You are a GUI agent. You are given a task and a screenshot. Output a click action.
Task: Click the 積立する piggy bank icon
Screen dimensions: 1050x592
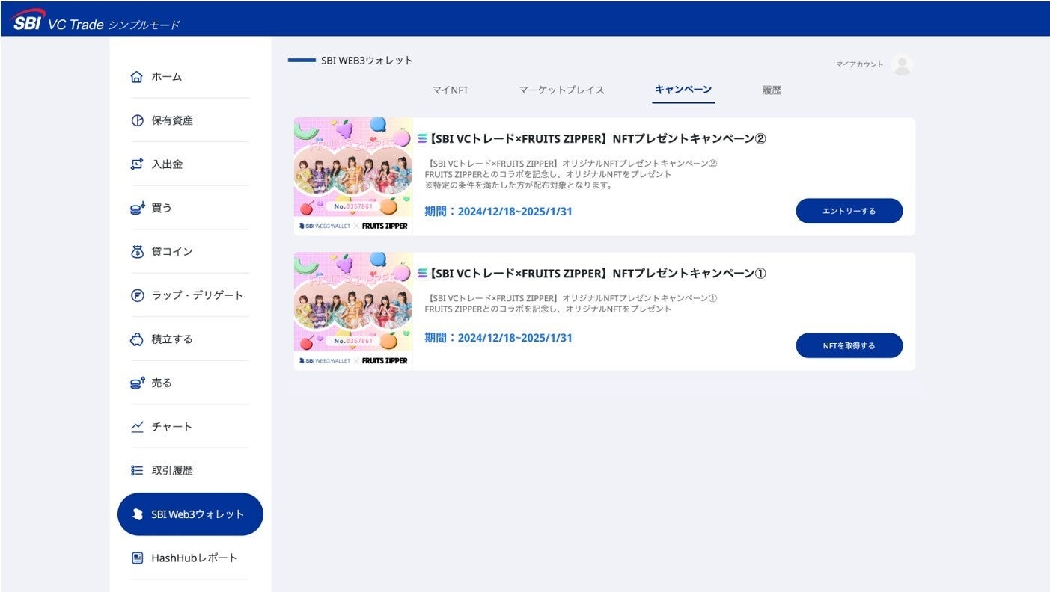coord(137,339)
